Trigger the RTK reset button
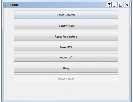 (66, 47)
